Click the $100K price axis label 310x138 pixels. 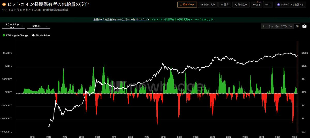pos(304,53)
